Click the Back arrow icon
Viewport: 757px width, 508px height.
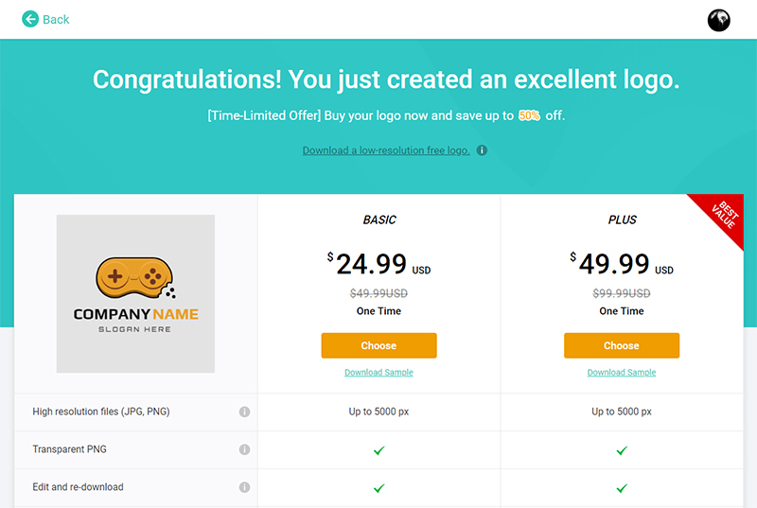(x=30, y=19)
